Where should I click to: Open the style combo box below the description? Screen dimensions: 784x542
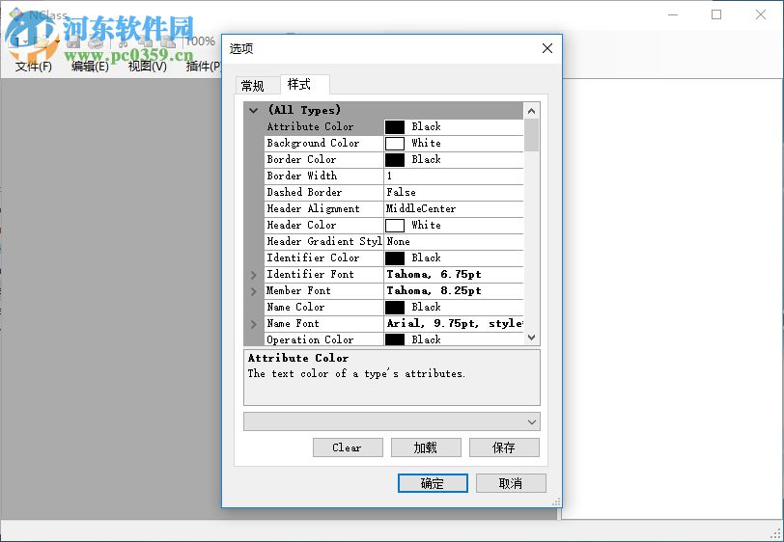(391, 421)
